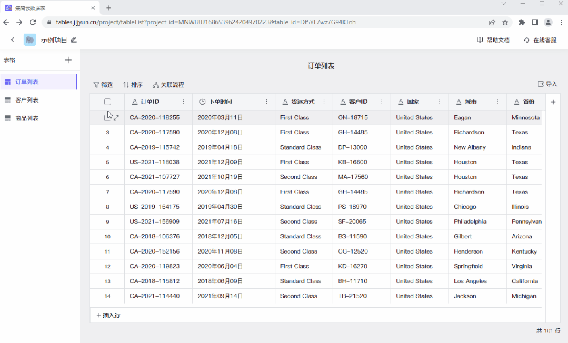Open Chrome's three-dot menu
This screenshot has height=343, width=568.
[x=562, y=23]
